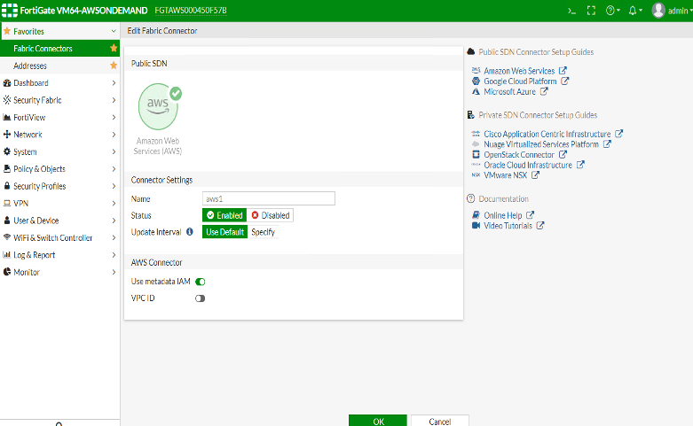Open the Monitor menu
This screenshot has height=426, width=693.
tap(59, 272)
